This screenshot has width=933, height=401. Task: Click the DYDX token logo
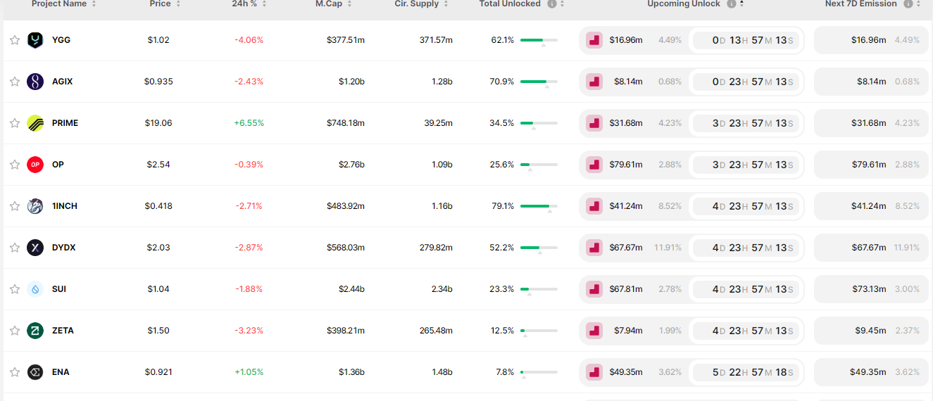click(35, 248)
